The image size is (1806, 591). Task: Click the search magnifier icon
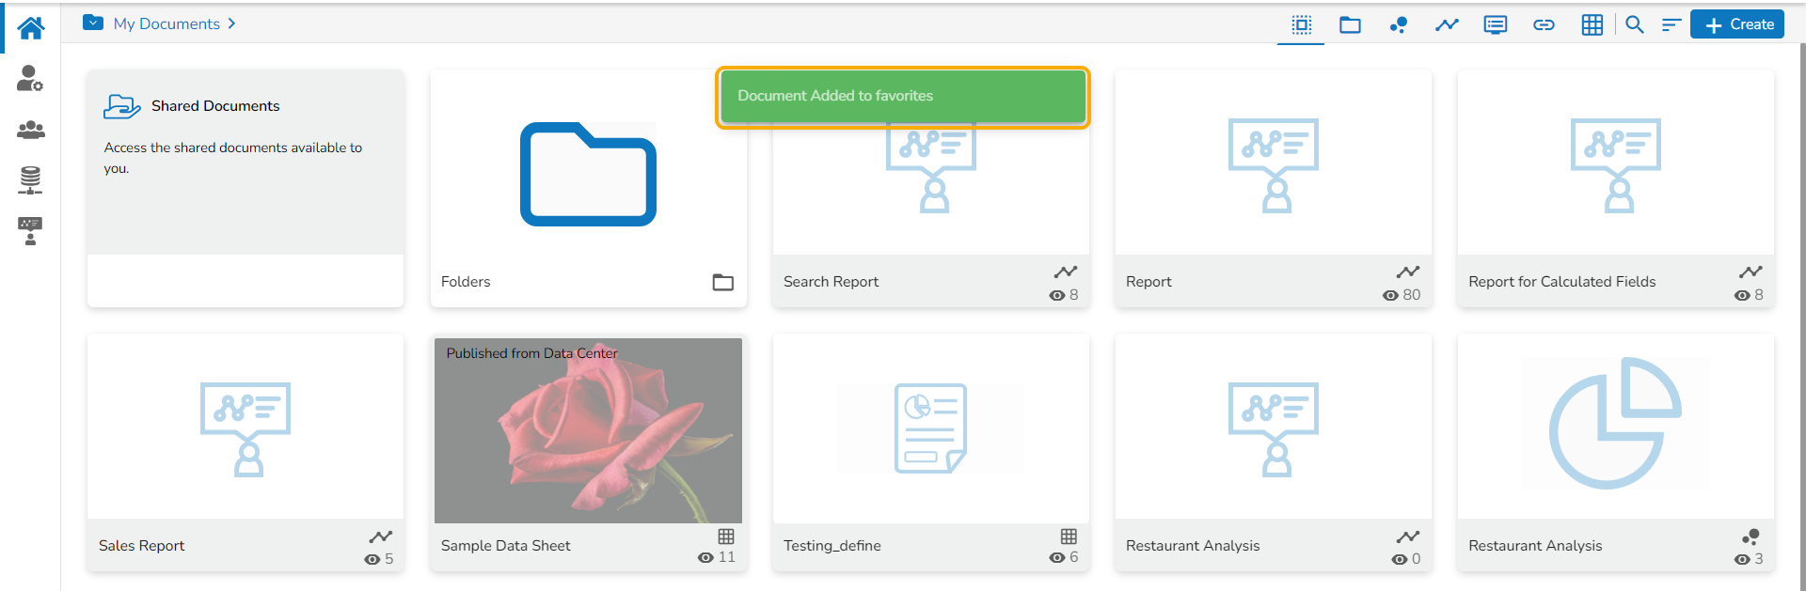(x=1635, y=25)
